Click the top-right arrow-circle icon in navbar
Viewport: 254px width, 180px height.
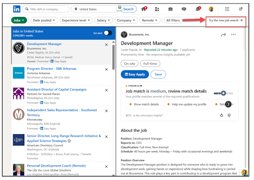[241, 9]
